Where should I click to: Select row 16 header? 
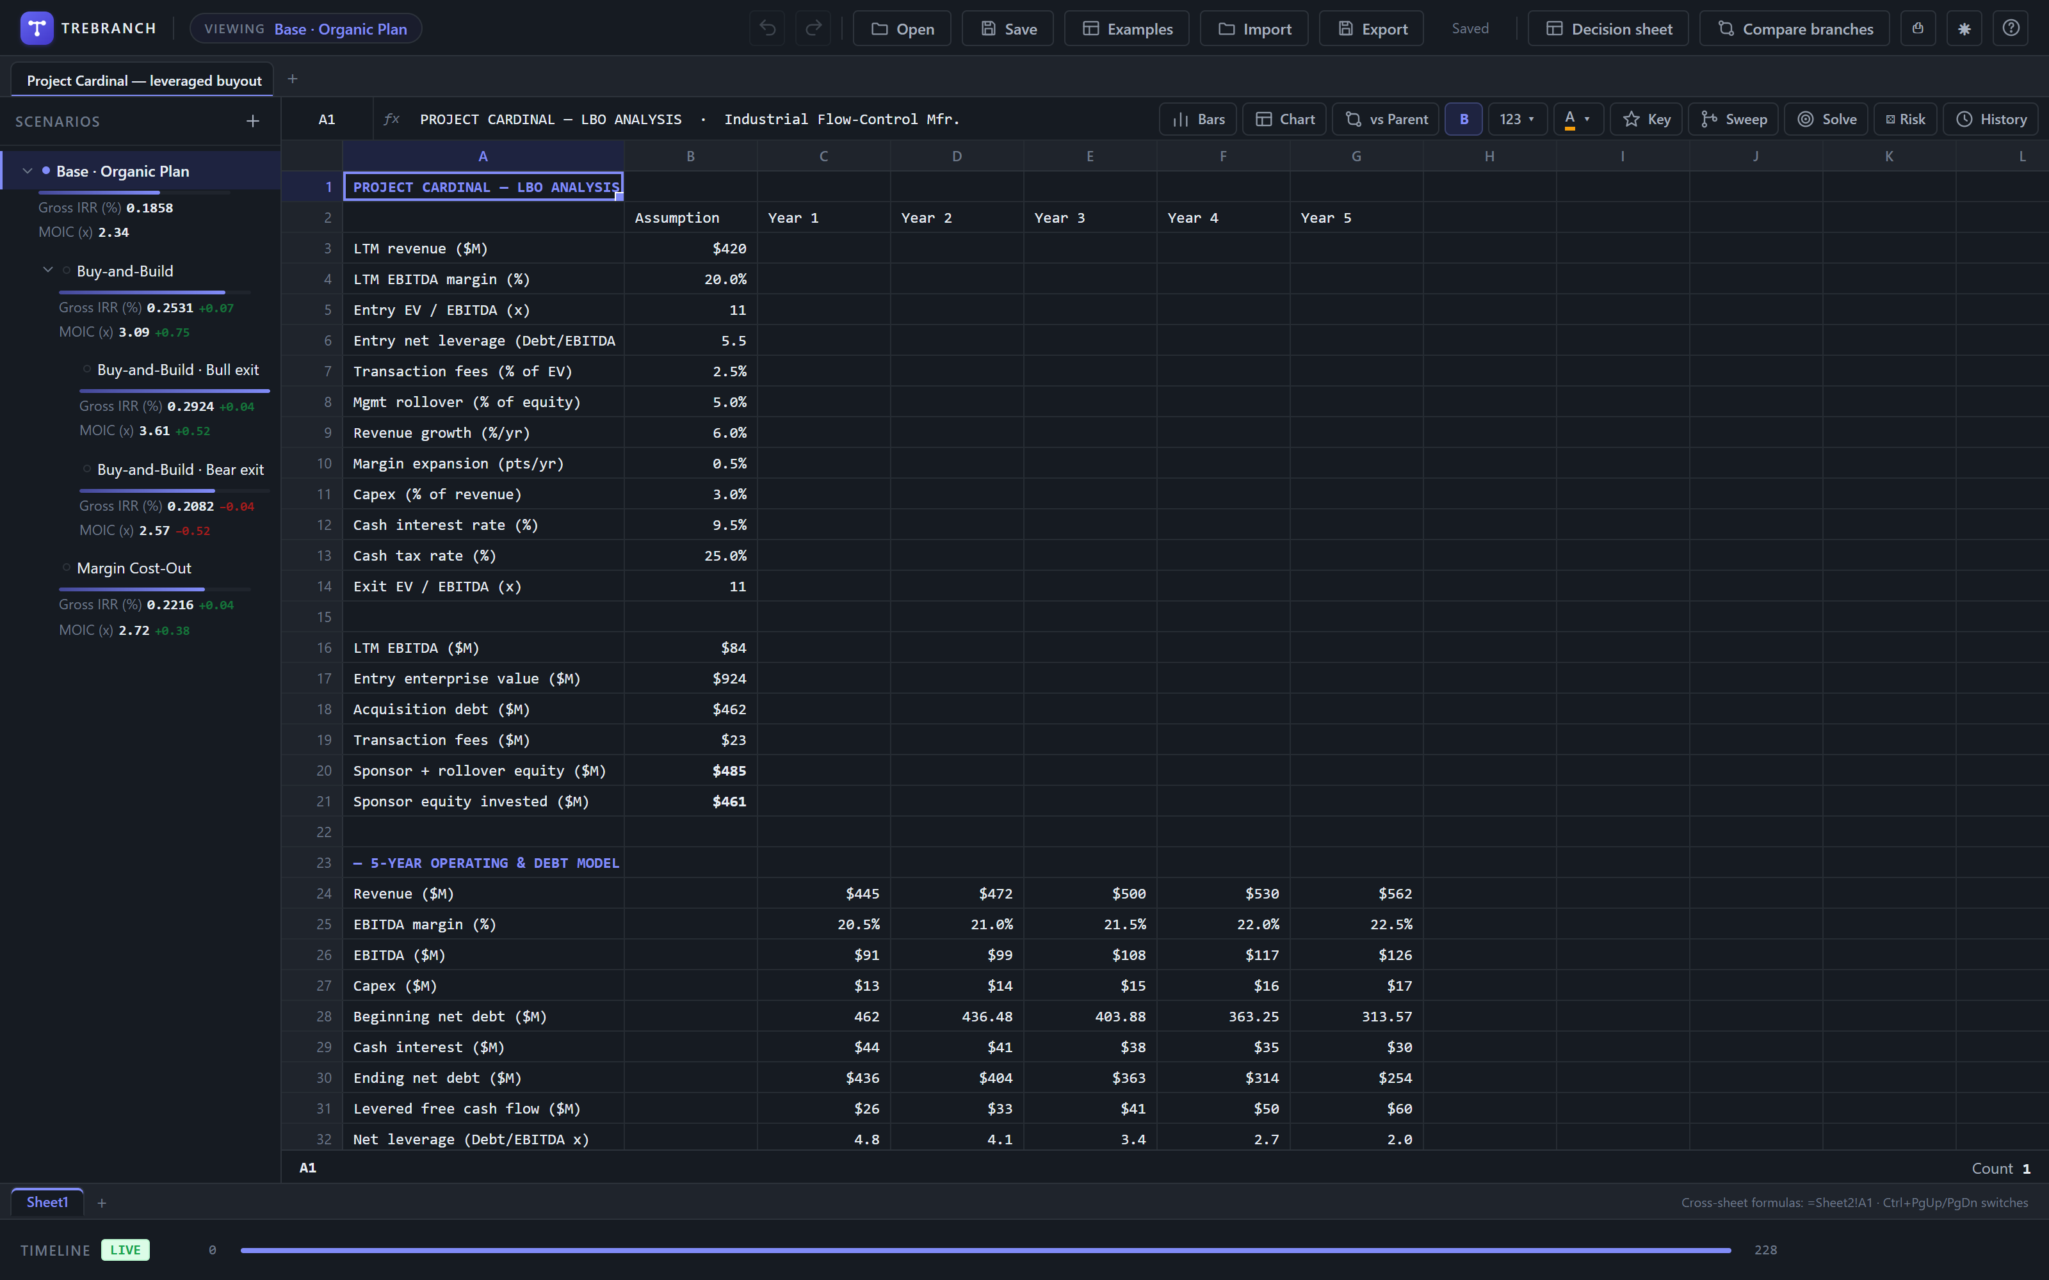tap(312, 648)
